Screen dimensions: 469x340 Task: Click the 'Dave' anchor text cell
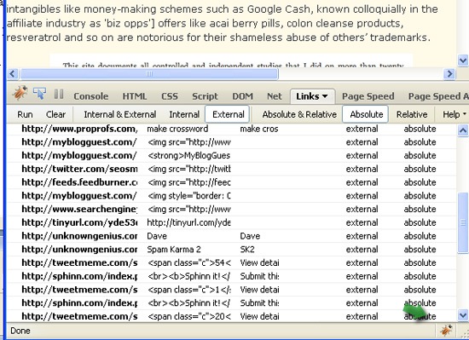(157, 236)
